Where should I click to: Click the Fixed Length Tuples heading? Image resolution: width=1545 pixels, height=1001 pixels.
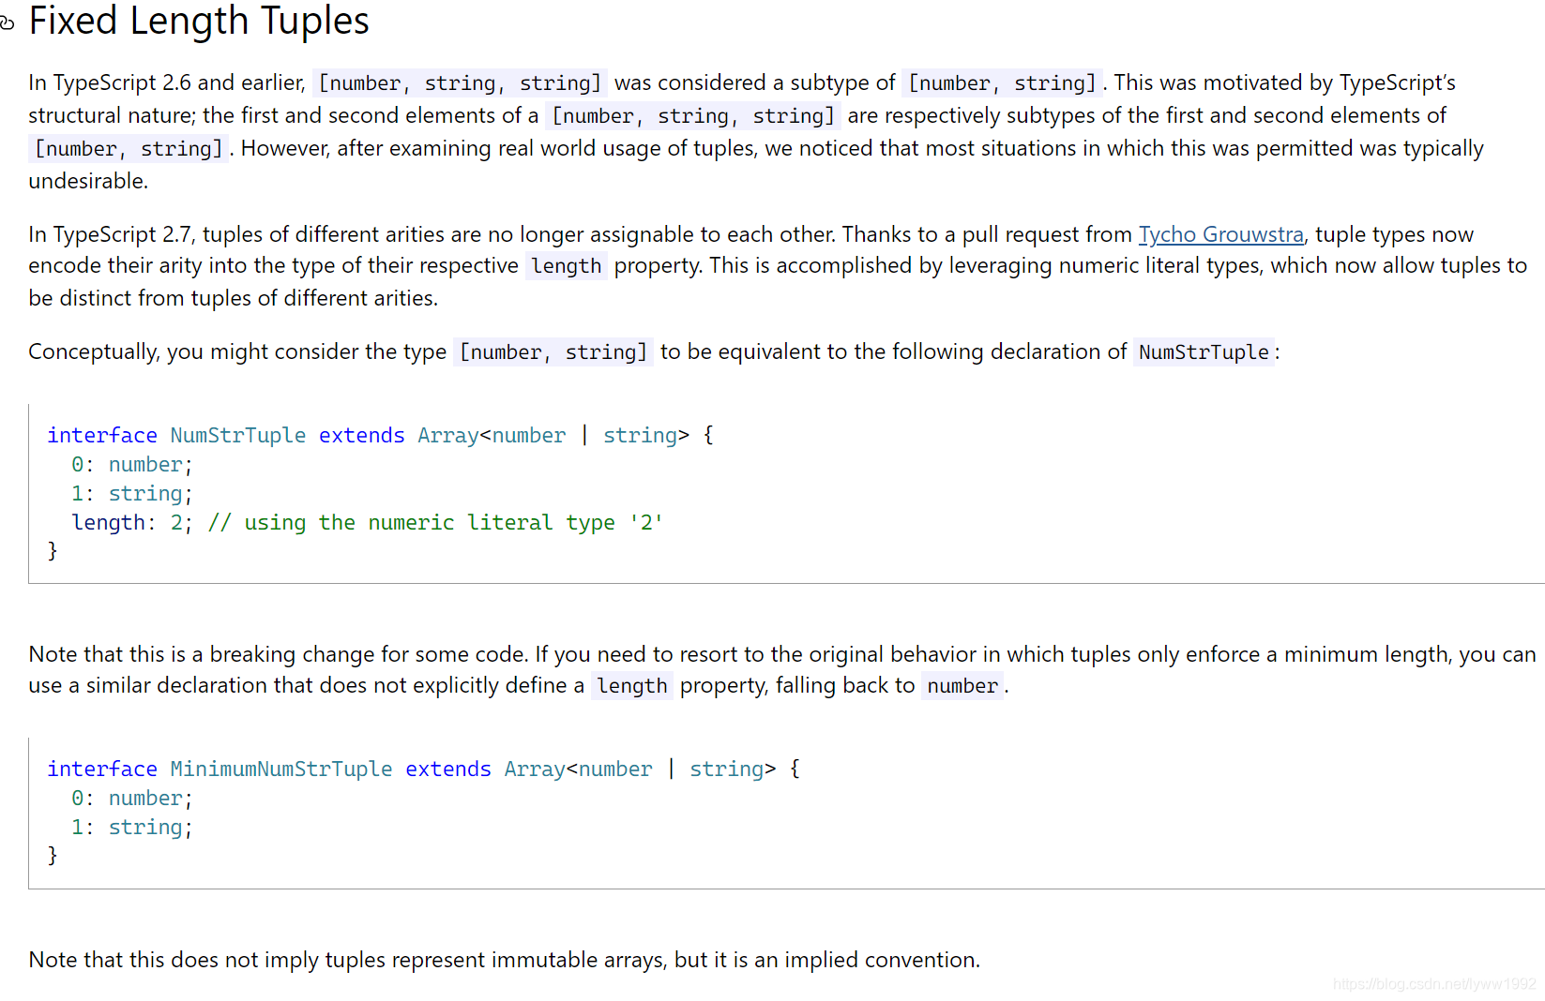pyautogui.click(x=199, y=21)
